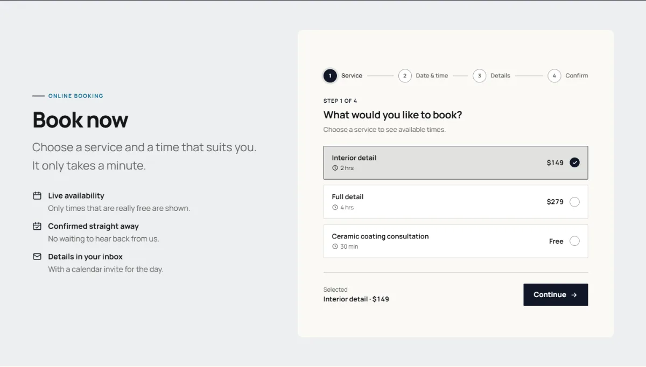Viewport: 646px width, 367px height.
Task: Click the Free price text
Action: coord(556,241)
